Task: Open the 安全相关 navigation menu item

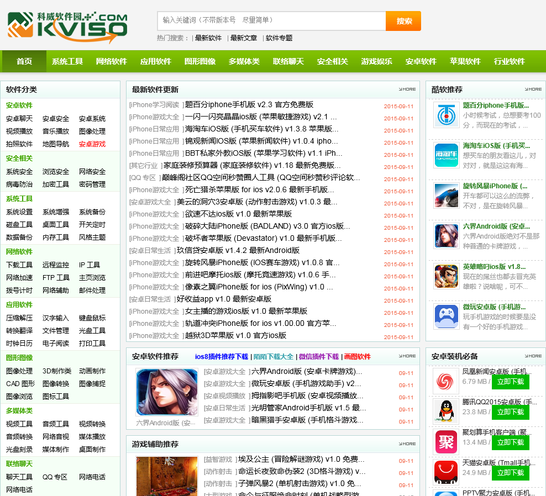Action: click(333, 61)
